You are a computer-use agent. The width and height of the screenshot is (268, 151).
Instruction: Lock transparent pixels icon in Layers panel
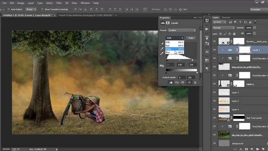(x=221, y=34)
